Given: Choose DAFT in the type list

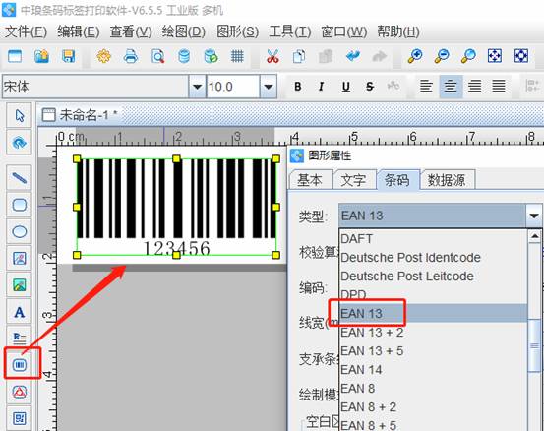Looking at the screenshot, I should click(433, 239).
